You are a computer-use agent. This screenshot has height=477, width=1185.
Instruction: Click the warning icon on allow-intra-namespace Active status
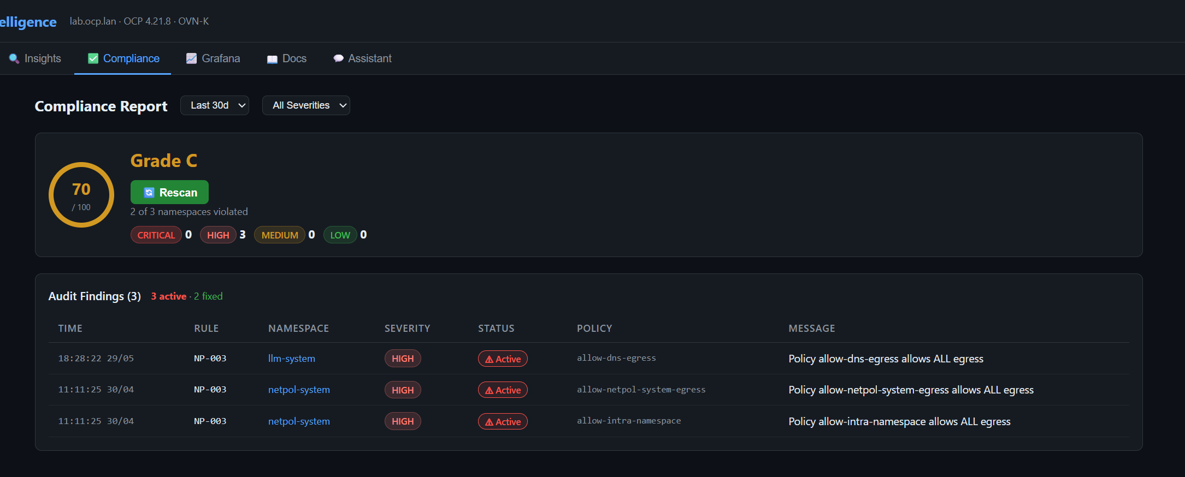(x=490, y=422)
